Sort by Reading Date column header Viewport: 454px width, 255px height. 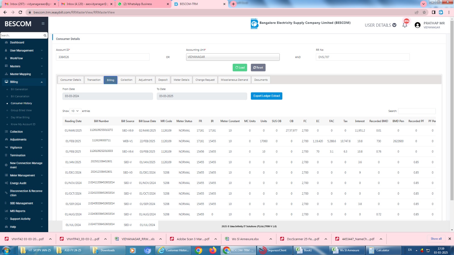tap(73, 121)
